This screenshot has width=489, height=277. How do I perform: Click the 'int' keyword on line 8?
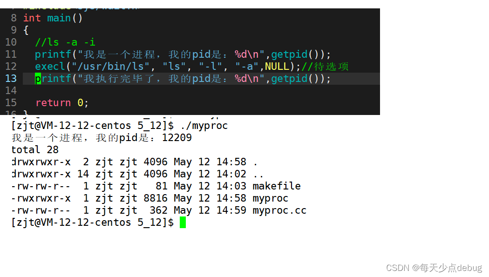point(32,18)
